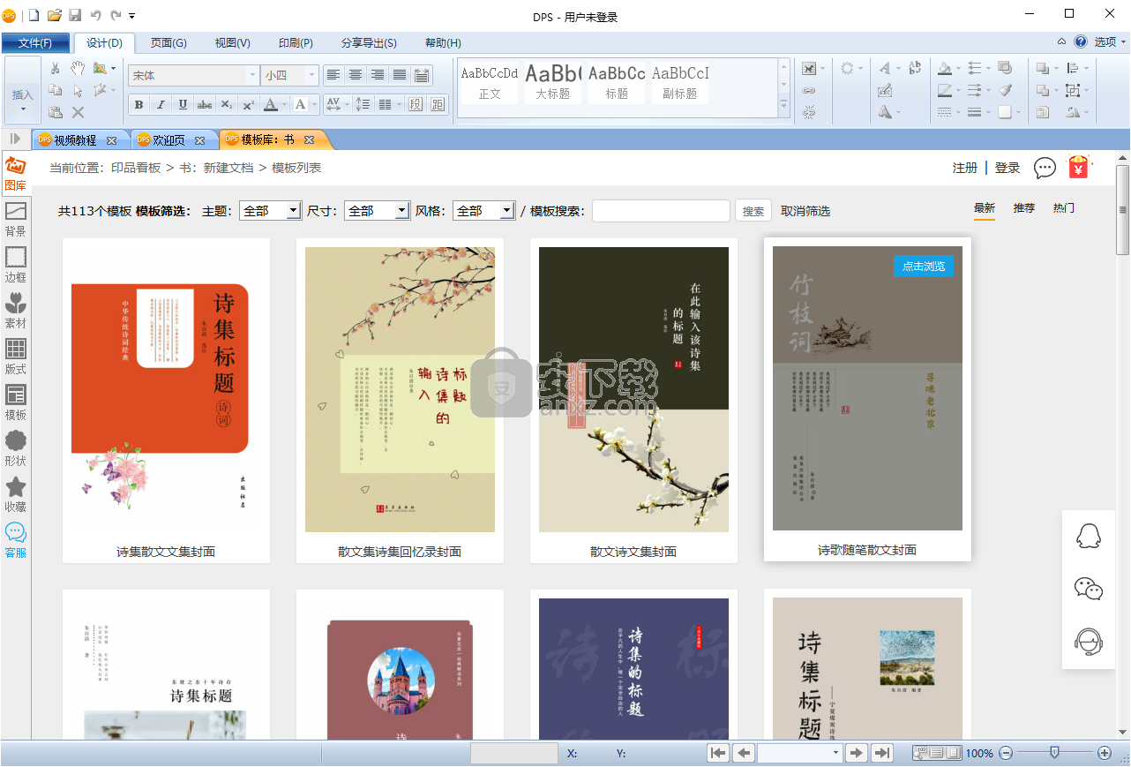Toggle align text left
1131x767 pixels.
[x=333, y=75]
